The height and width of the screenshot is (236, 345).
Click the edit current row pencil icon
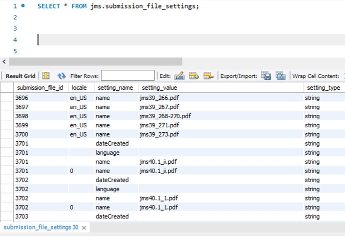[179, 76]
